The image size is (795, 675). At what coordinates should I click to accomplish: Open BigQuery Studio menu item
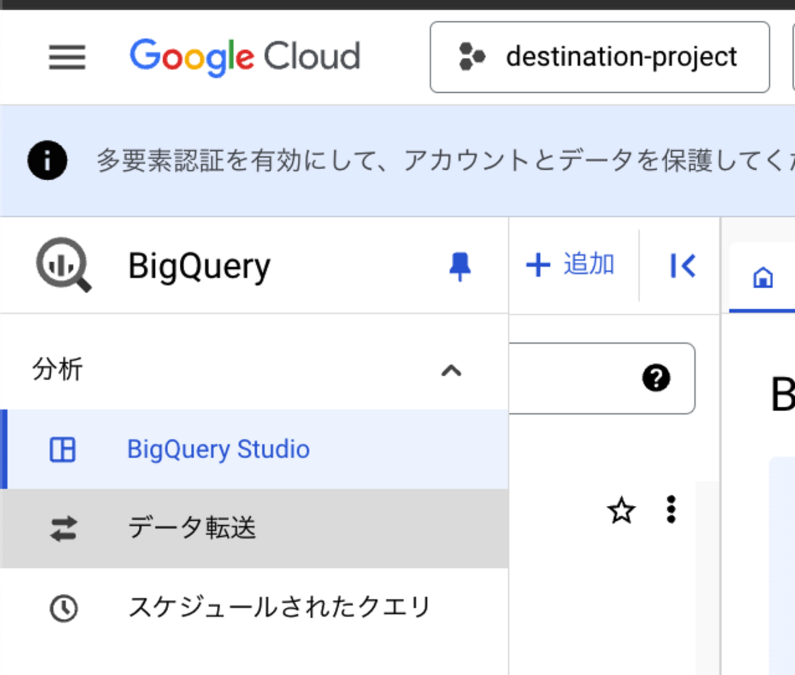pos(218,450)
